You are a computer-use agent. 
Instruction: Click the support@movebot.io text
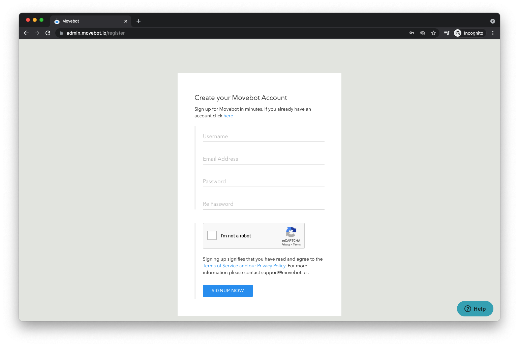pos(284,272)
